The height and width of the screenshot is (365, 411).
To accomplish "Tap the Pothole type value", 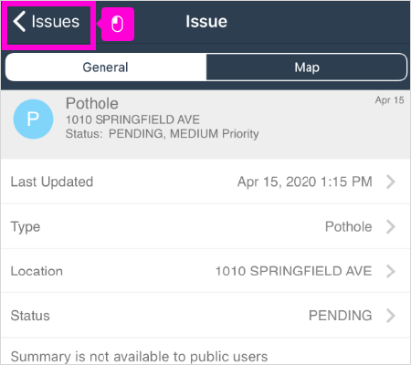I will (349, 226).
